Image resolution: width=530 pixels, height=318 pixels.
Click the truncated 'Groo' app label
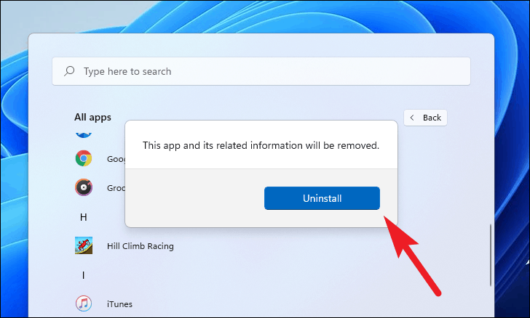click(113, 187)
